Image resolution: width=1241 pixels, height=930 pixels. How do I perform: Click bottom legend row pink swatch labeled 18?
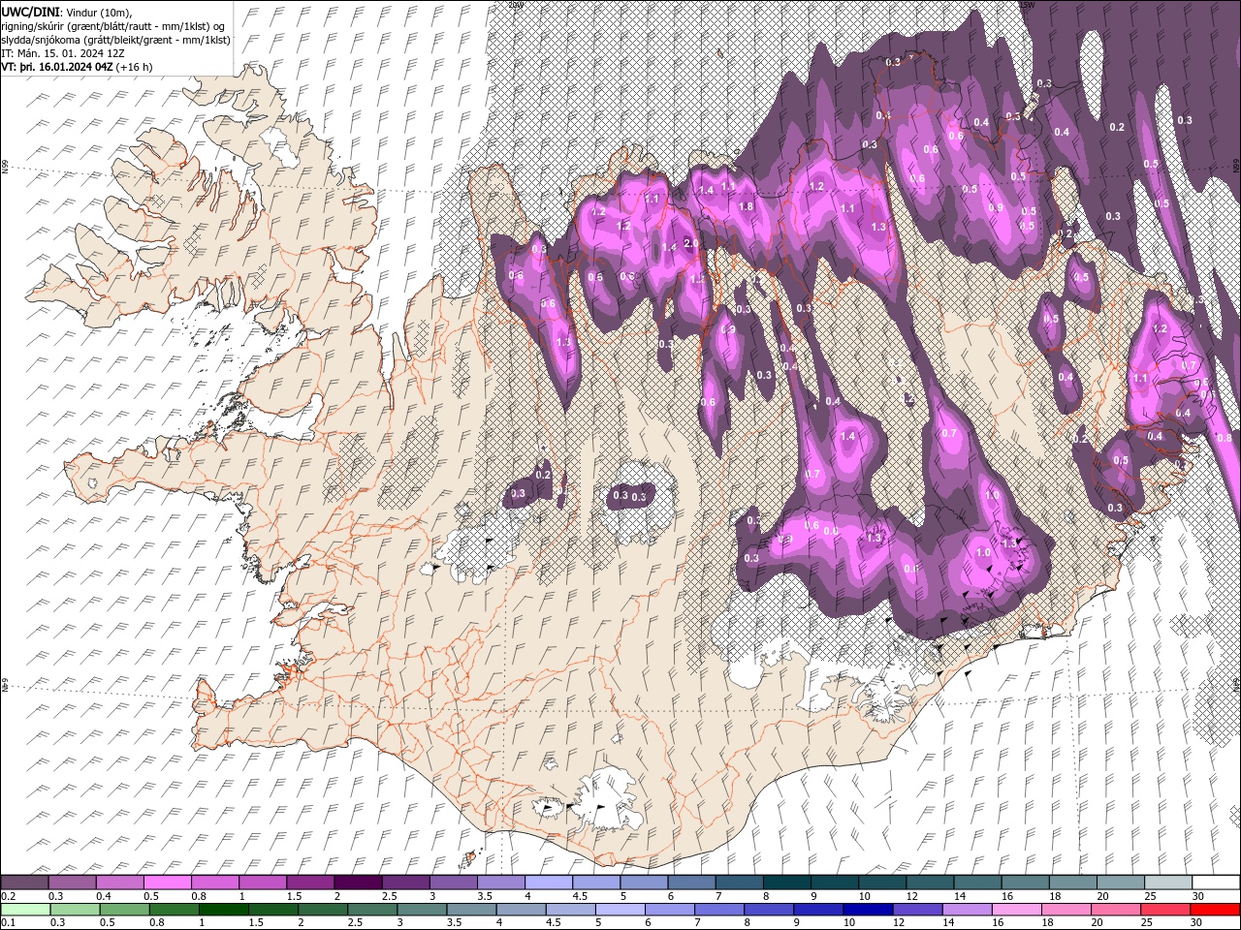coord(1065,910)
